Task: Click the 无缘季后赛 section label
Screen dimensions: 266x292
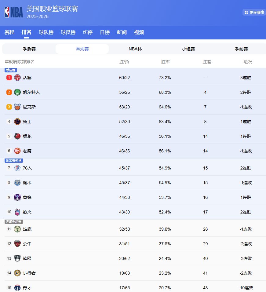Action: [x=14, y=222]
